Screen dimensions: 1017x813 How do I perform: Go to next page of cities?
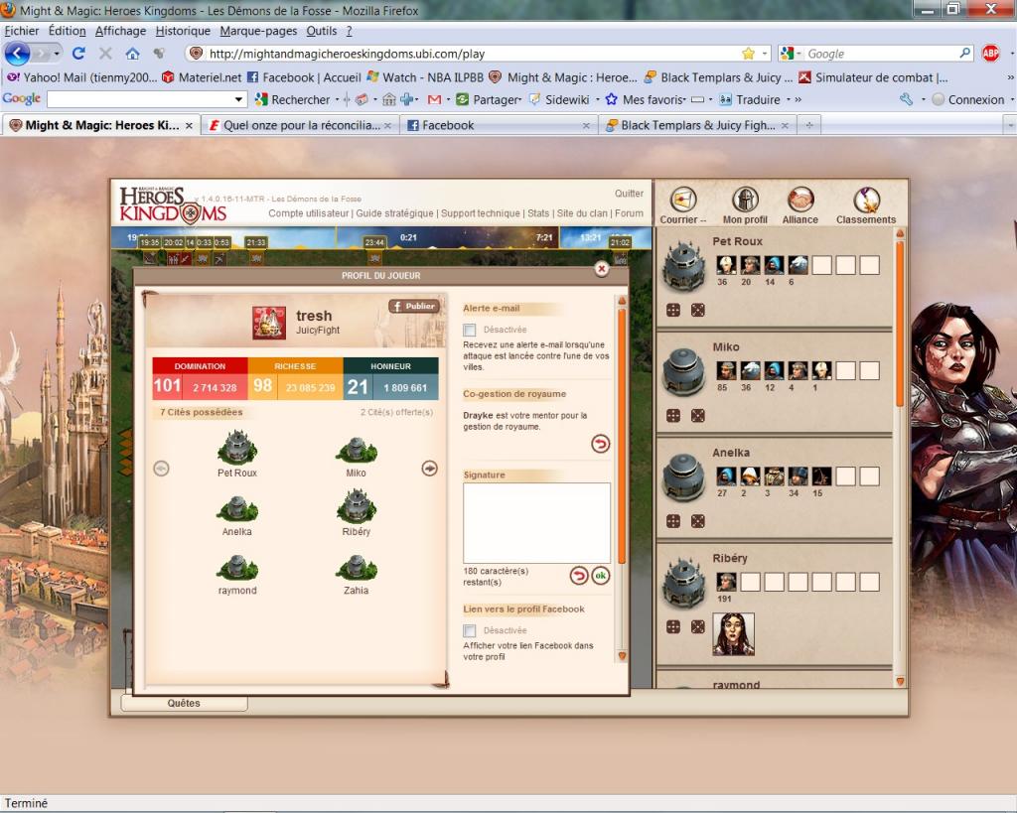[x=429, y=469]
